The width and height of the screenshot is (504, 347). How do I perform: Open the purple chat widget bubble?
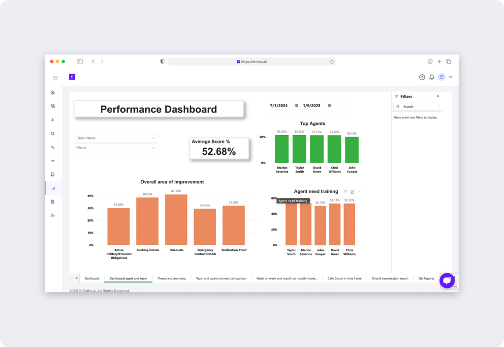(447, 280)
